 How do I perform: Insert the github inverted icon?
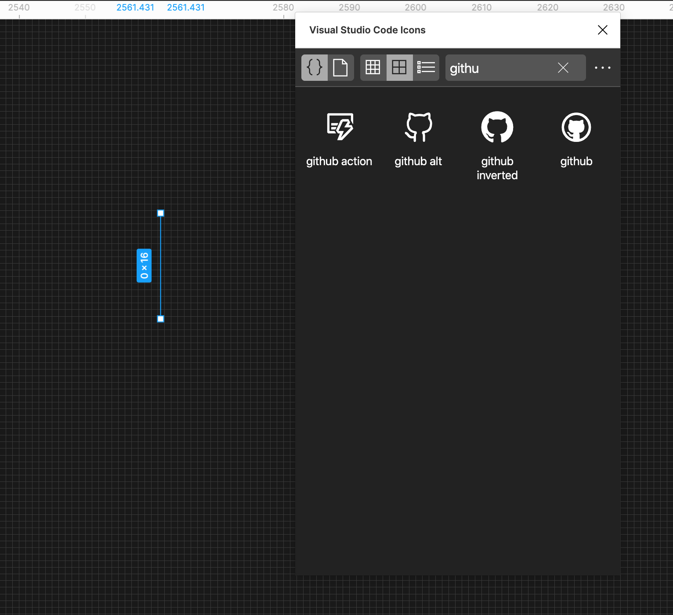tap(497, 127)
